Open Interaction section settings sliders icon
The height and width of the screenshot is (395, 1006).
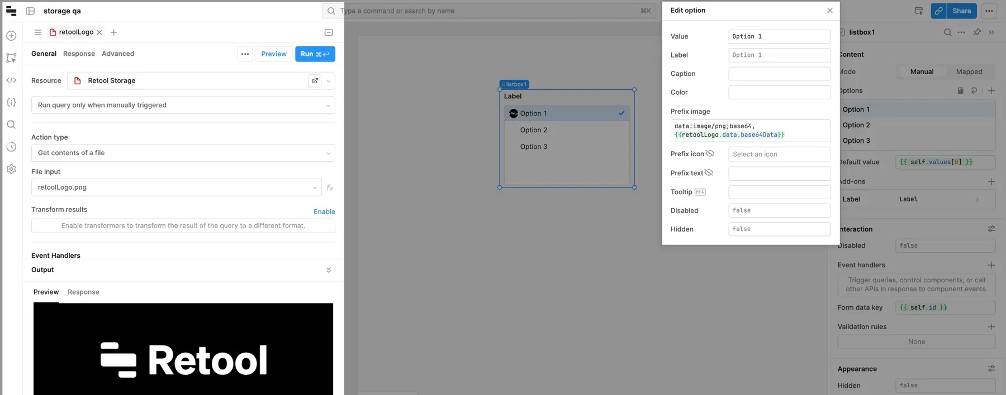tap(991, 229)
